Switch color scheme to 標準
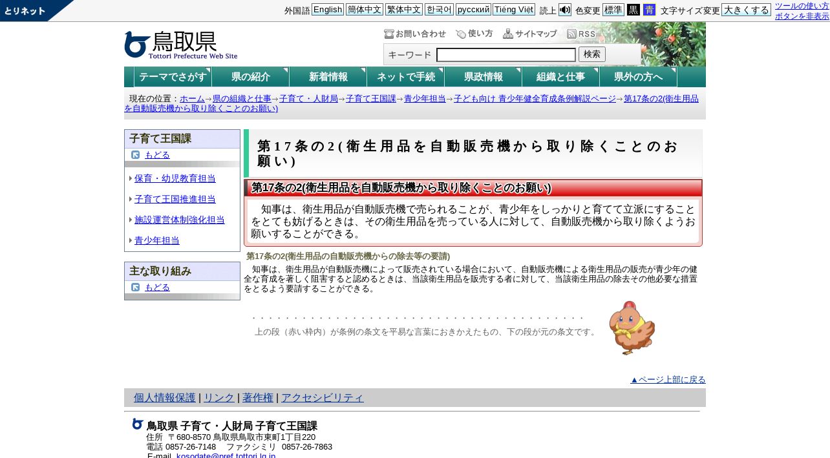Viewport: 830px width, 458px height. tap(613, 10)
